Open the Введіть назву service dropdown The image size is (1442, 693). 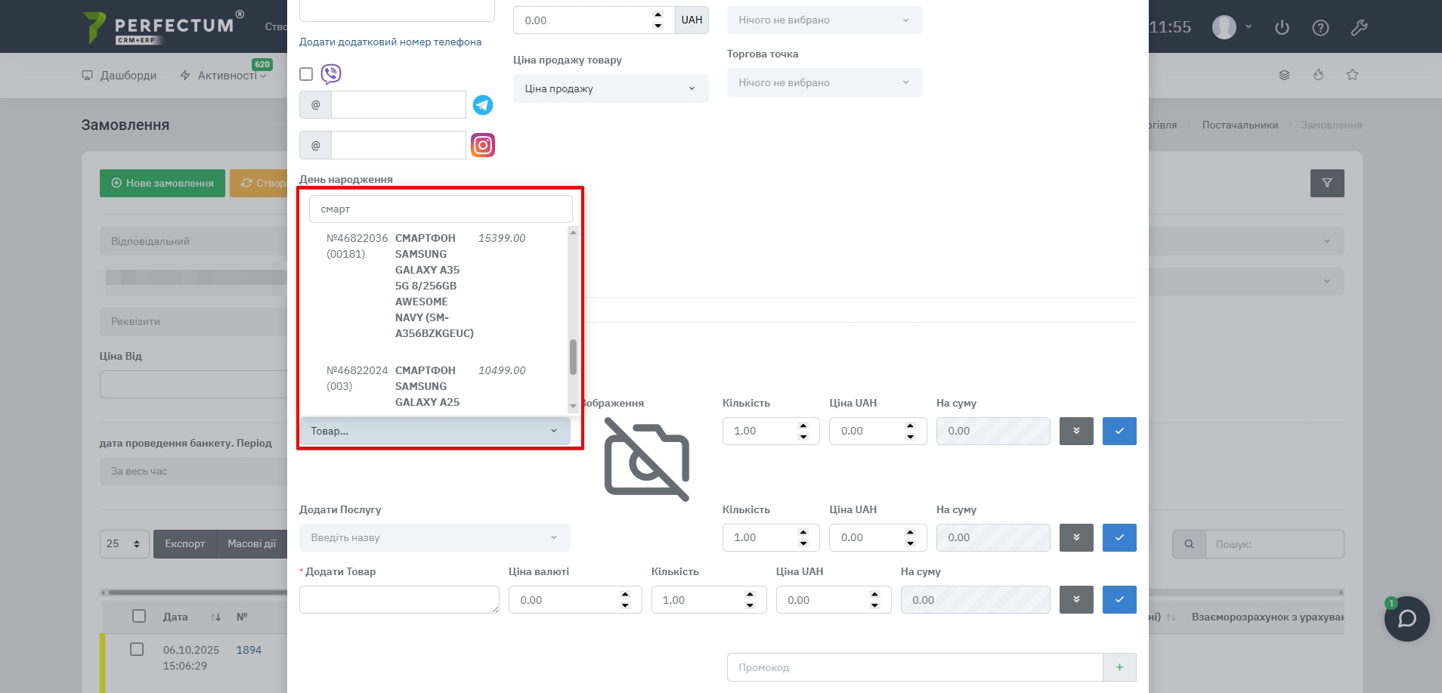point(435,537)
